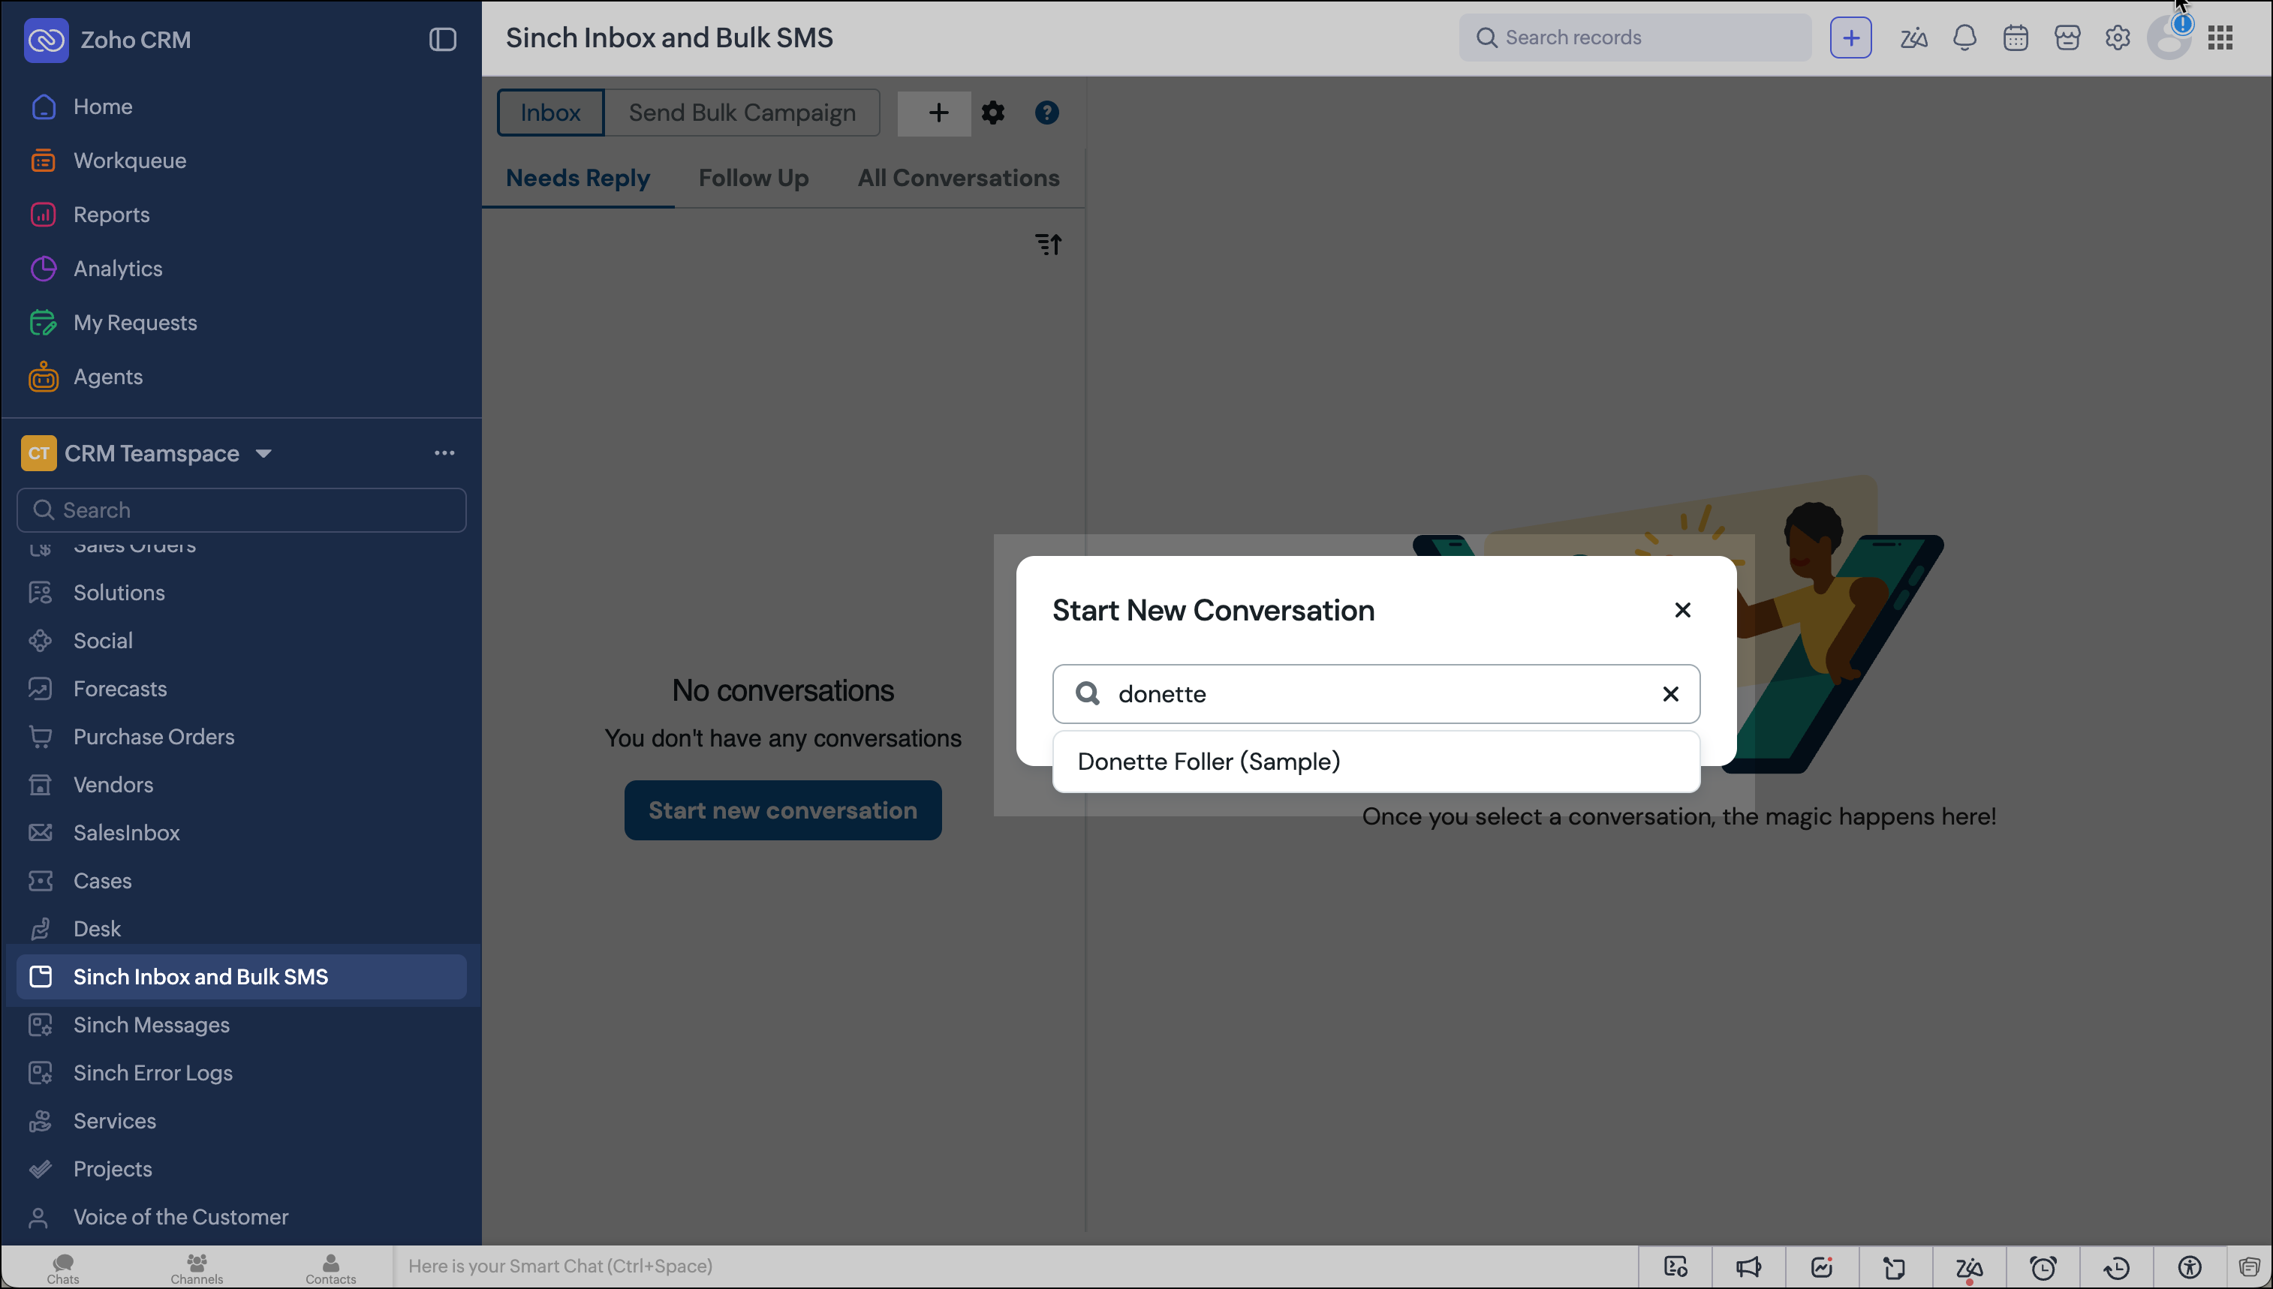Image resolution: width=2273 pixels, height=1289 pixels.
Task: Open the SalesInbox module
Action: pos(126,833)
